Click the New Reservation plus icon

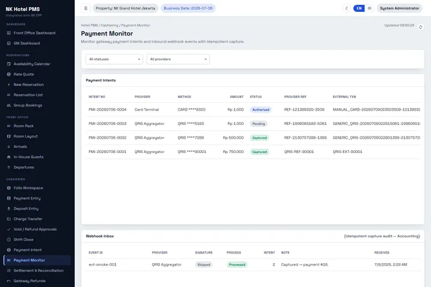click(x=9, y=84)
